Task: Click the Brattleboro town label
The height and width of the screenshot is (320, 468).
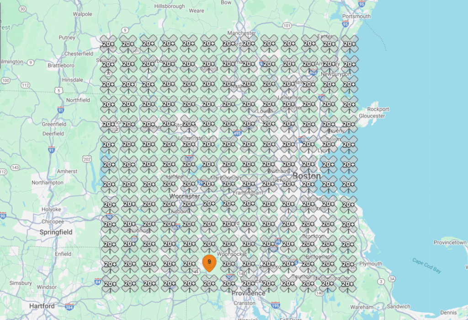Action: click(61, 65)
